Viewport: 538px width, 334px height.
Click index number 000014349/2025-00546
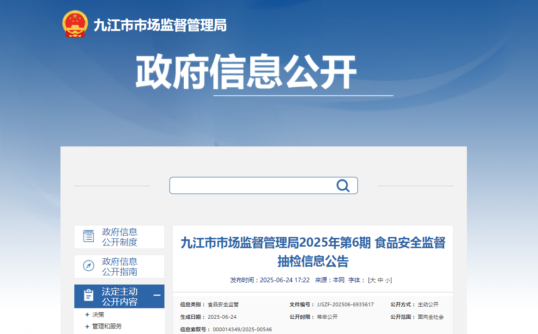pos(242,329)
